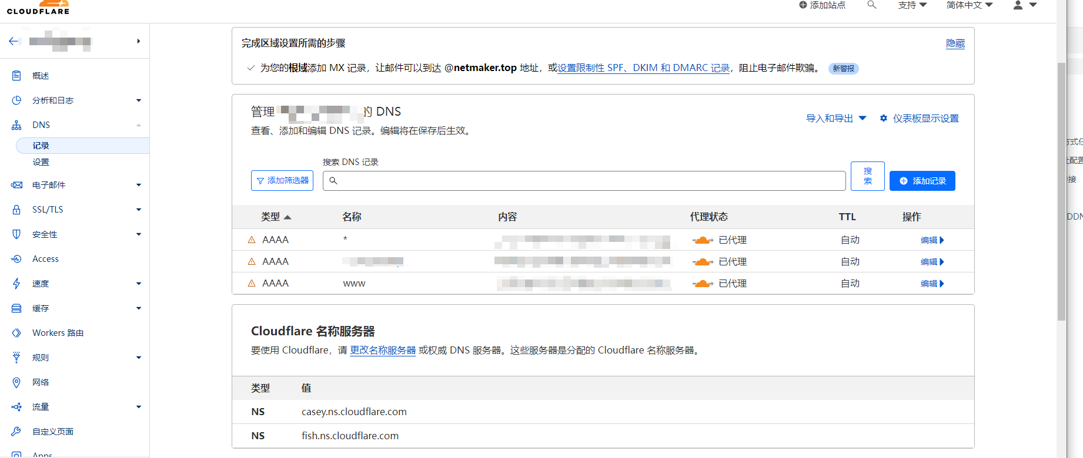Click the 安全性 shield icon

16,234
